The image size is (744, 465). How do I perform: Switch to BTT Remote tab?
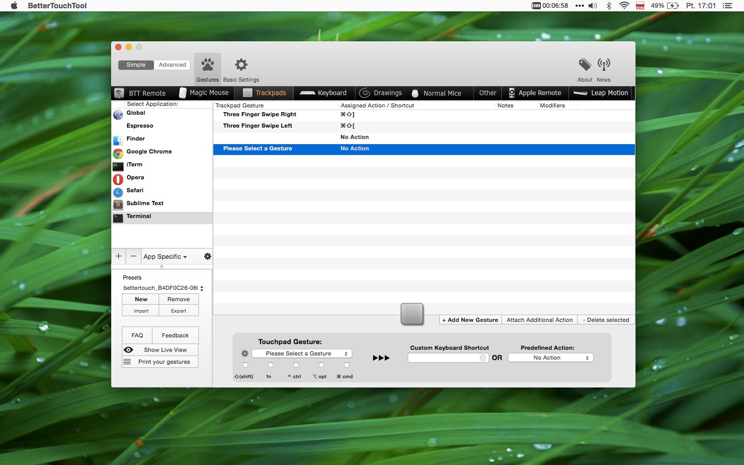[140, 93]
